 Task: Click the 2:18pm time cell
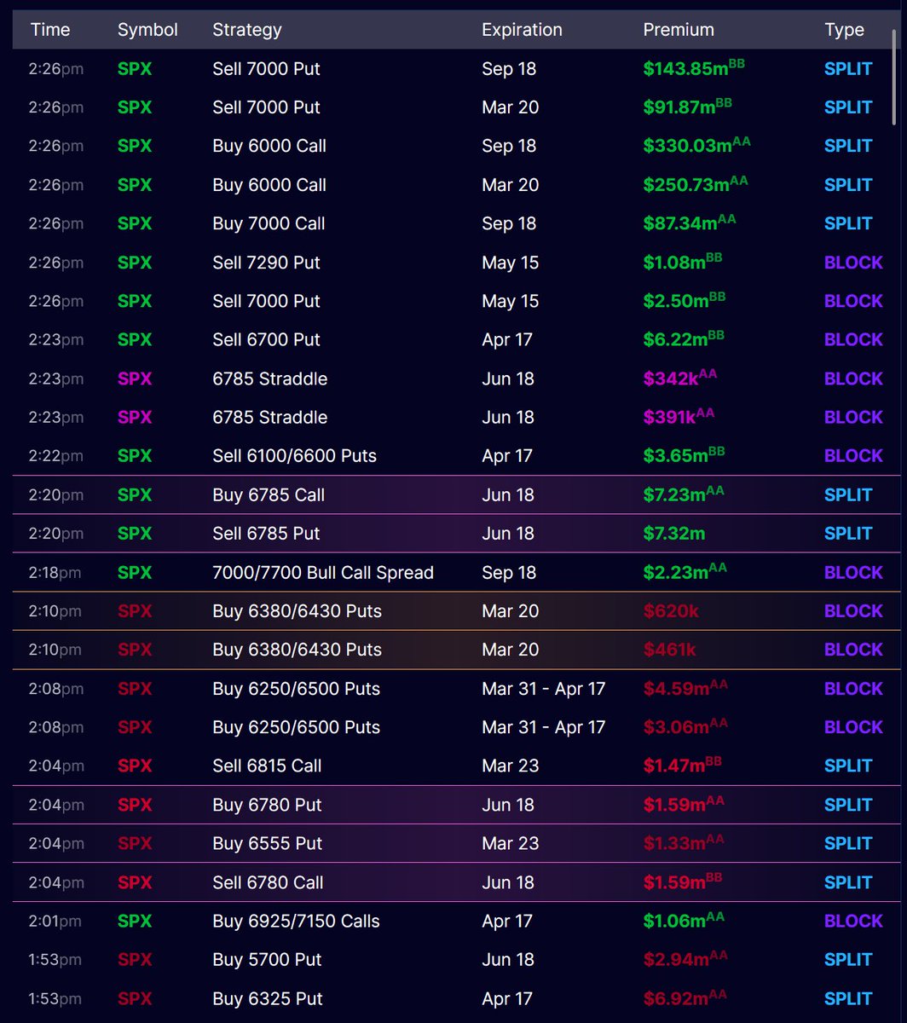point(55,572)
